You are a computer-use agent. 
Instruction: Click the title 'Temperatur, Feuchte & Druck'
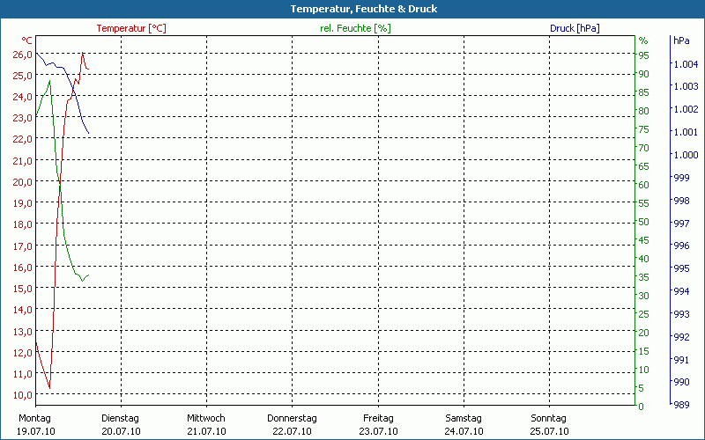point(364,9)
